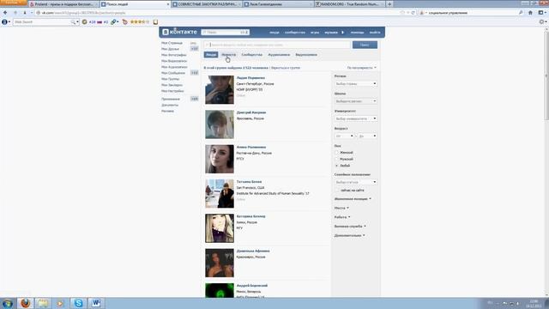Screen dimensions: 549x309
Task: Click the Вернуться к группе link
Action: [286, 68]
